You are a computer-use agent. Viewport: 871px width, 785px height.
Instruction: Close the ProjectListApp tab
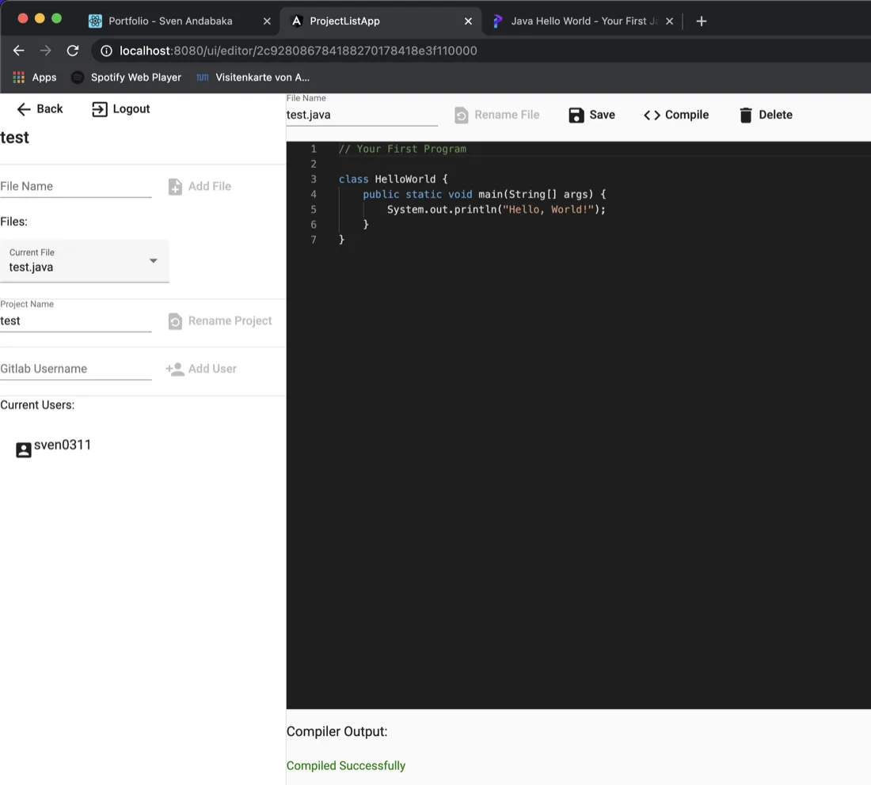click(468, 21)
